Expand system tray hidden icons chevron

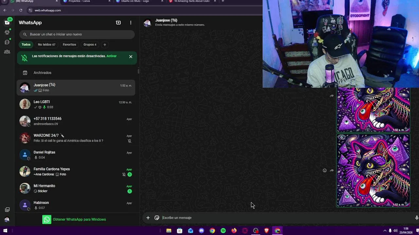(x=385, y=230)
